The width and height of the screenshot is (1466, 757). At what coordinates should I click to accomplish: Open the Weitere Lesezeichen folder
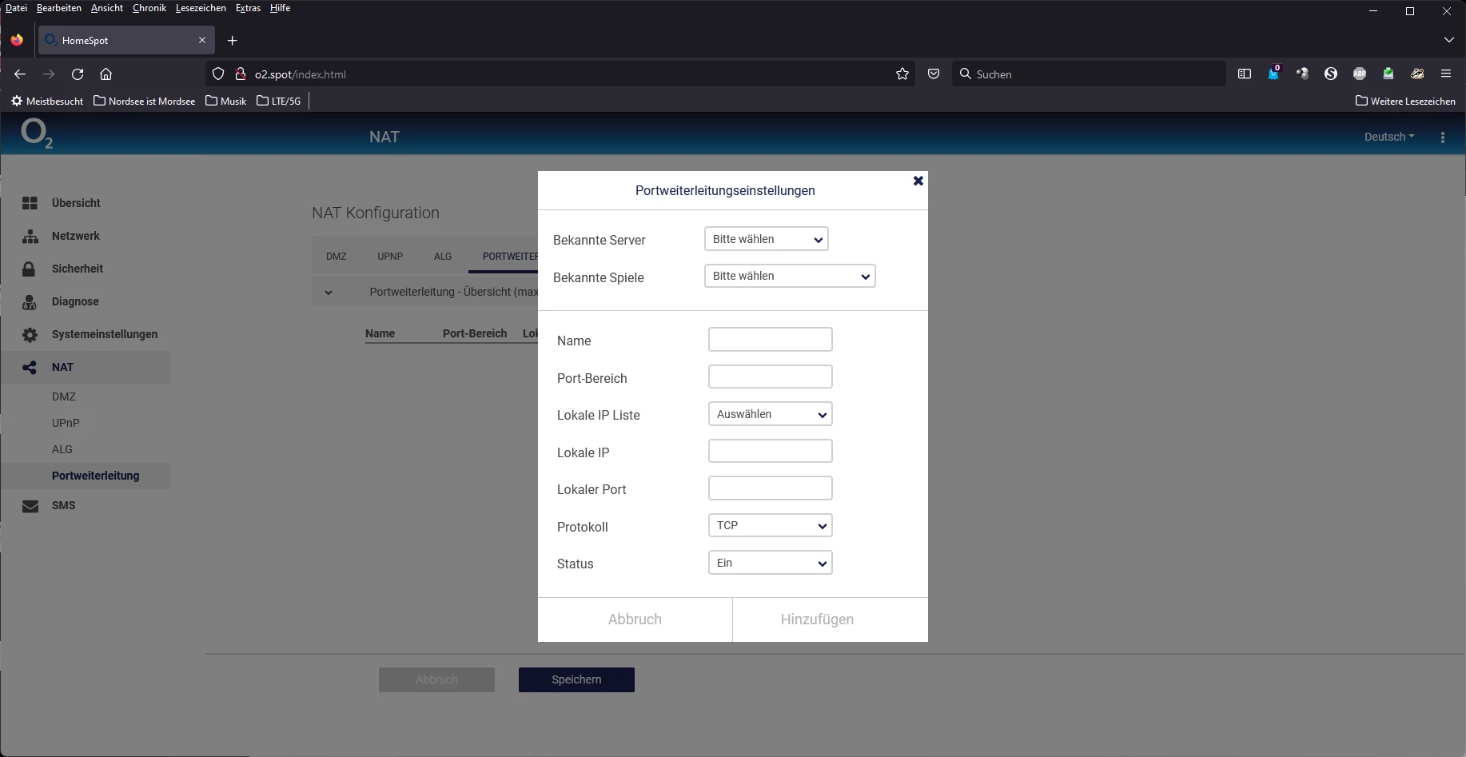1406,102
